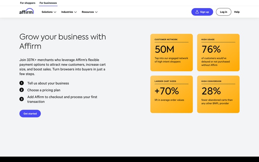Click the Tap into our engaged network text
Viewport: 259px width, 162px height.
171,60
